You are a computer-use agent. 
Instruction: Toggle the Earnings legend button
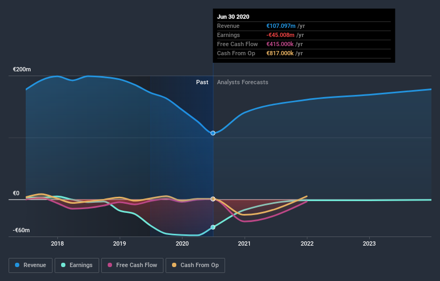[x=77, y=265]
